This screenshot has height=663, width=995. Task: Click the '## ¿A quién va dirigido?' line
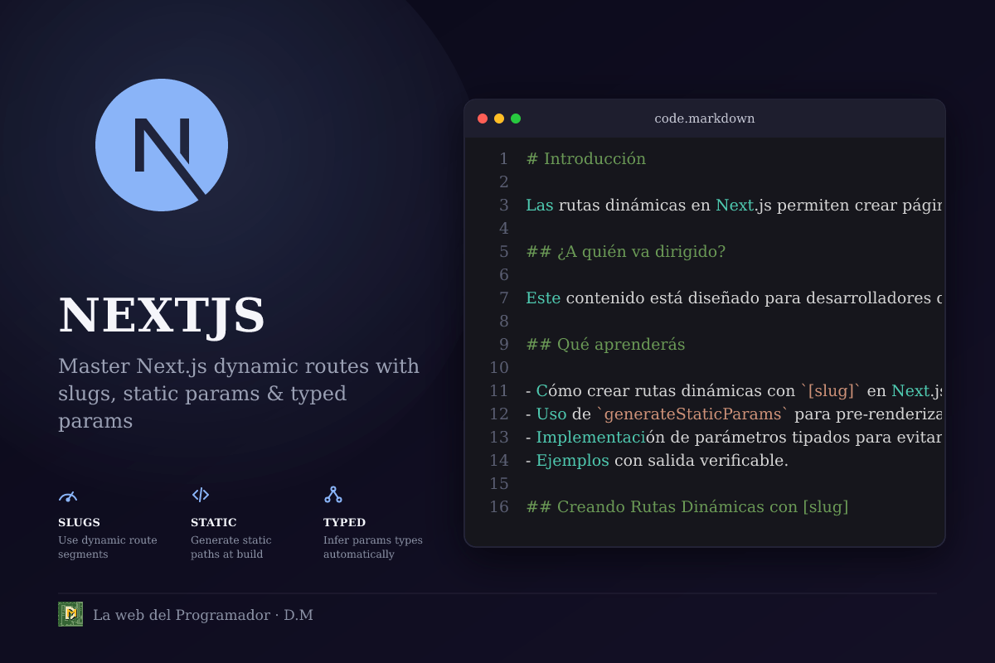tap(626, 251)
